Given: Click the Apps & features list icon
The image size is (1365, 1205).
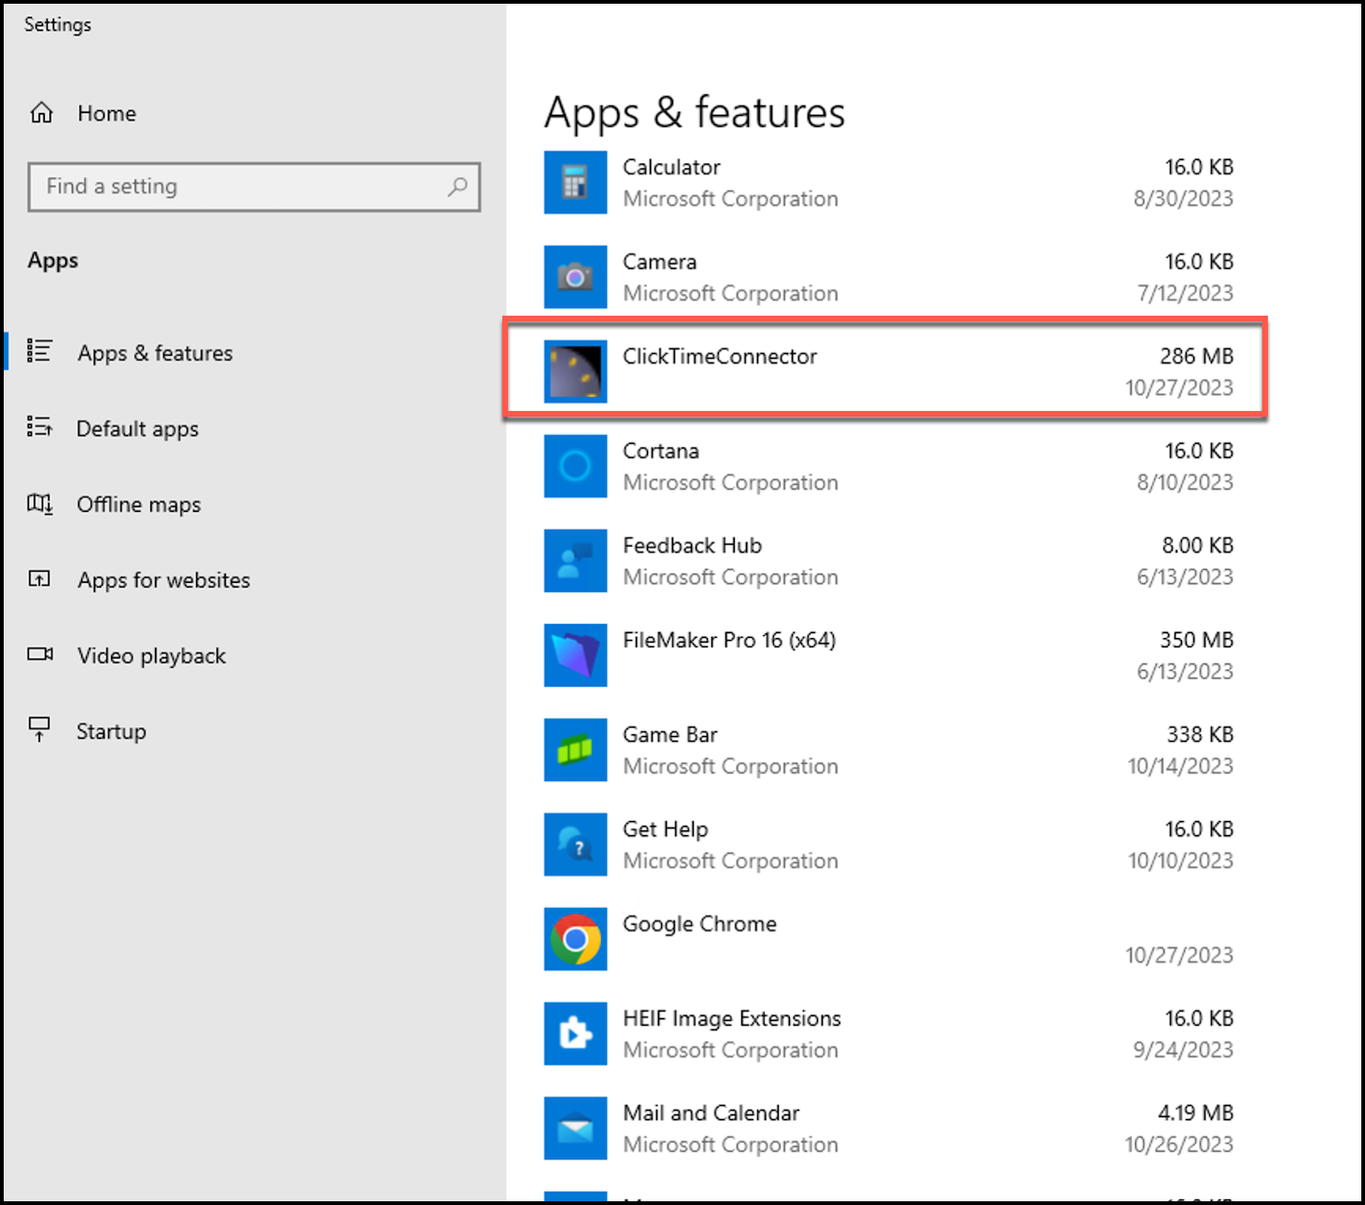Looking at the screenshot, I should (39, 350).
